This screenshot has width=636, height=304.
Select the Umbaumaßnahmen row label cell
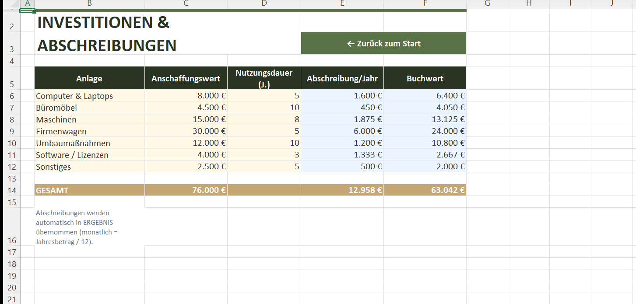(x=89, y=143)
